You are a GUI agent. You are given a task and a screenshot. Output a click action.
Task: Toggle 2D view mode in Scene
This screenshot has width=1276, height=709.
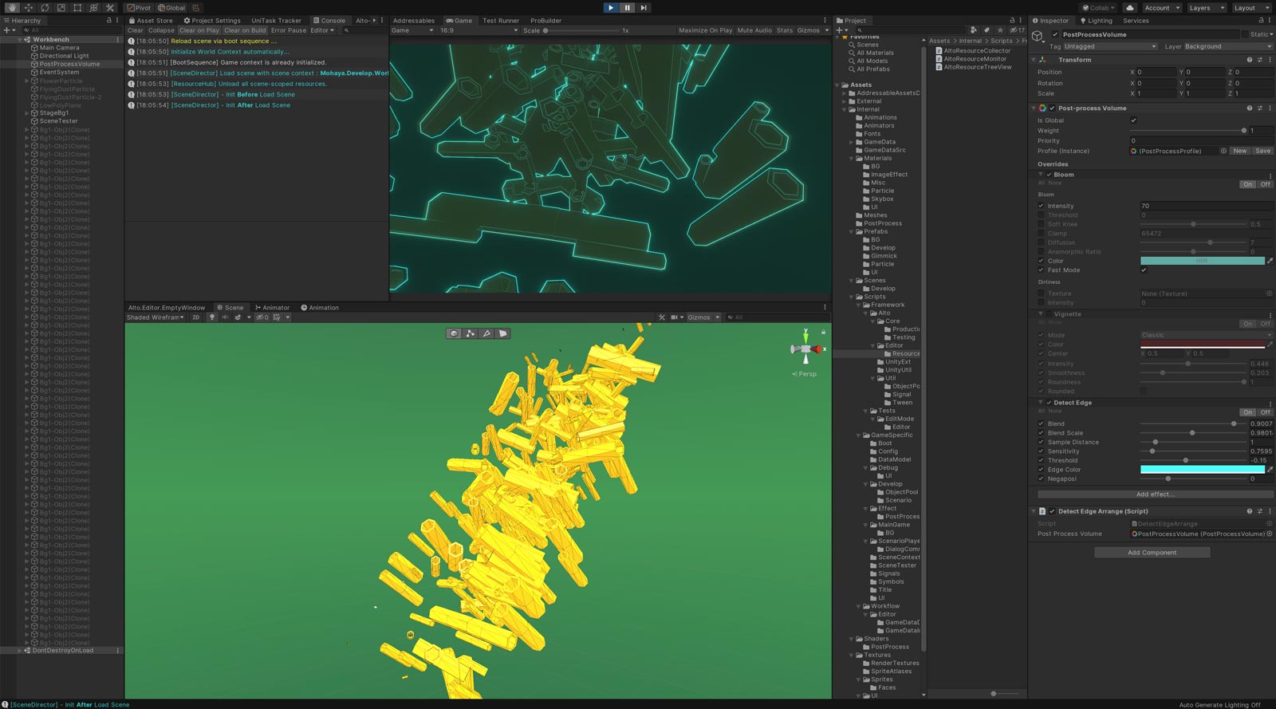(196, 317)
